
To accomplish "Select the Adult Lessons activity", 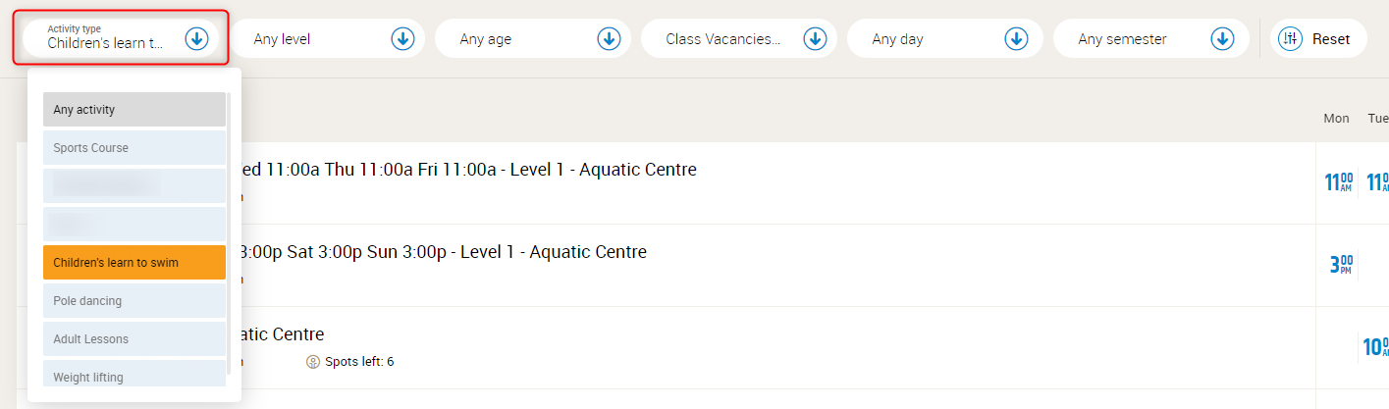I will pyautogui.click(x=134, y=339).
